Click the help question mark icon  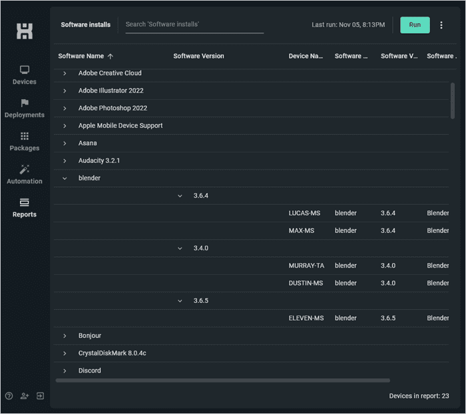(x=9, y=395)
